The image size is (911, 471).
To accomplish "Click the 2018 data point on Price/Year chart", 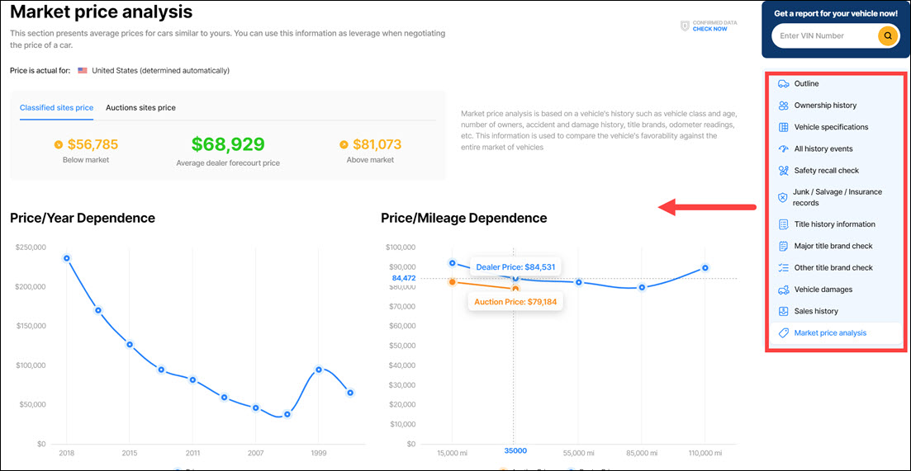I will [67, 258].
